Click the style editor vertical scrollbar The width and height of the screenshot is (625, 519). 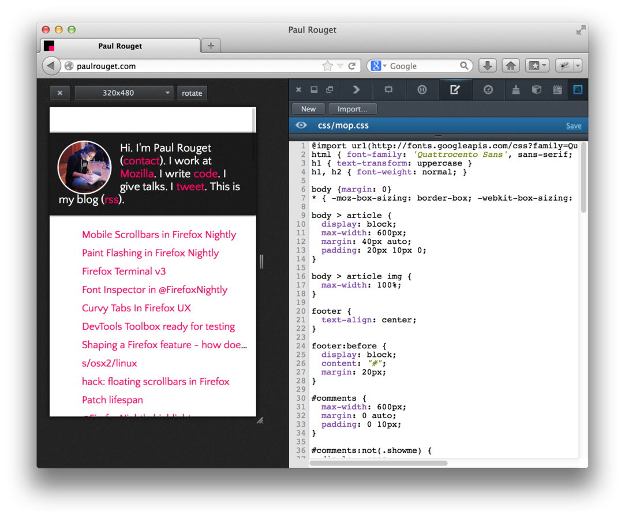point(583,178)
